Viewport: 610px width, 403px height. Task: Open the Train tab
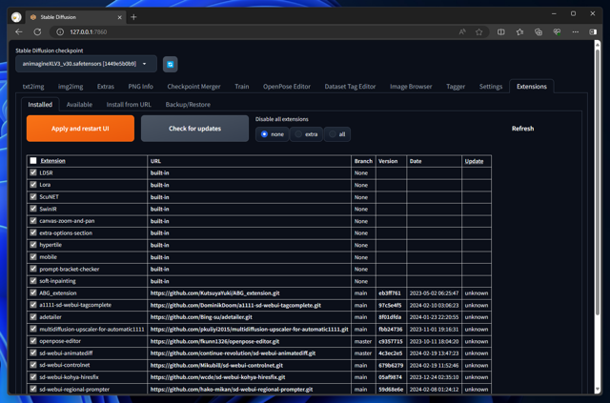[x=241, y=87]
